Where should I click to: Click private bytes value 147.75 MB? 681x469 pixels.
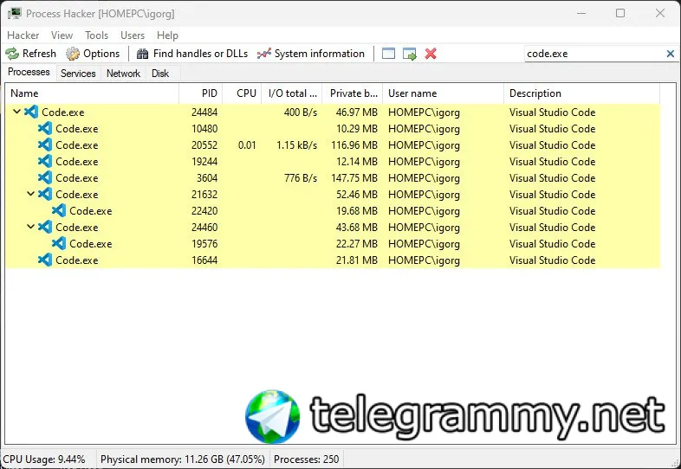[x=354, y=178]
